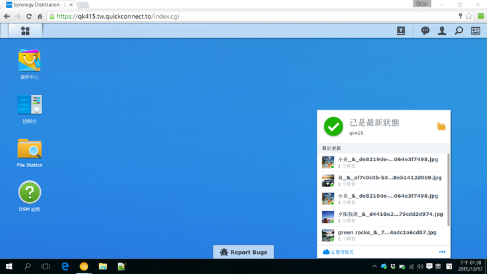Click the saved password key icon in address bar
The image size is (487, 274).
pos(460,16)
